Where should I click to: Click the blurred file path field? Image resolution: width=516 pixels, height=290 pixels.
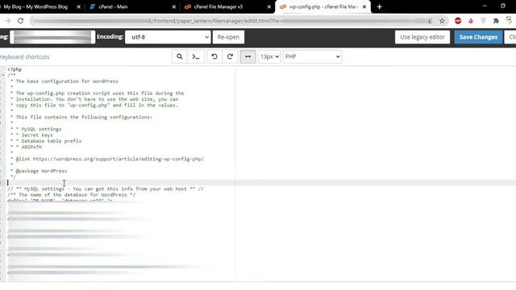tap(52, 37)
